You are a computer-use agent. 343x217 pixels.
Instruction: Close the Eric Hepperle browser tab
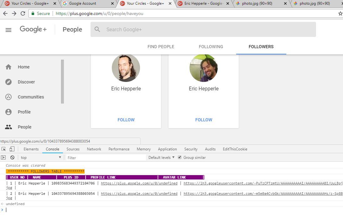point(228,3)
